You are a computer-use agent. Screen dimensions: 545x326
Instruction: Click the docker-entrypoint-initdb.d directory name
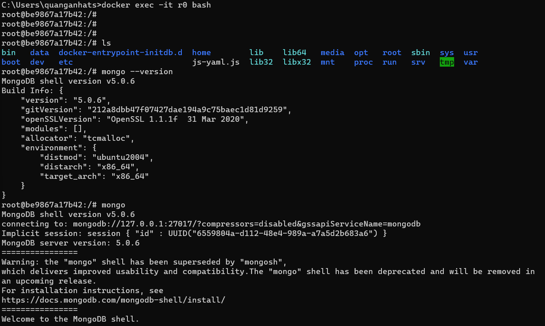point(120,53)
